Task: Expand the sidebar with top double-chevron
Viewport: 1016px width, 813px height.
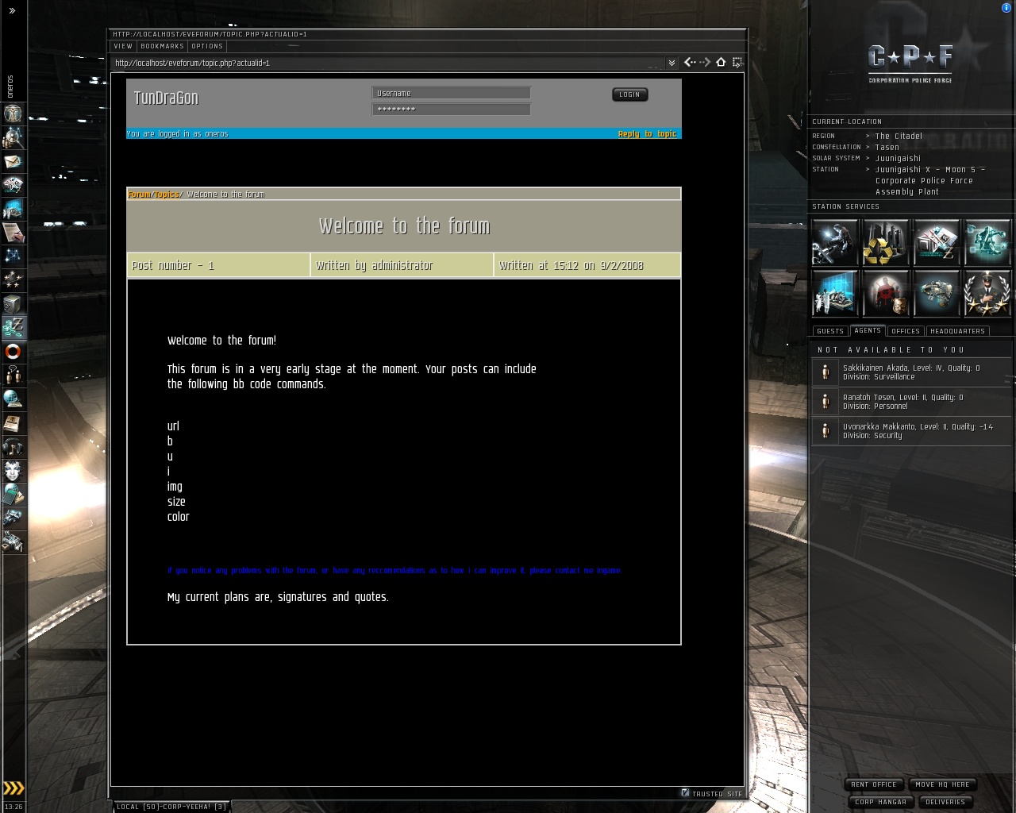Action: click(x=12, y=11)
